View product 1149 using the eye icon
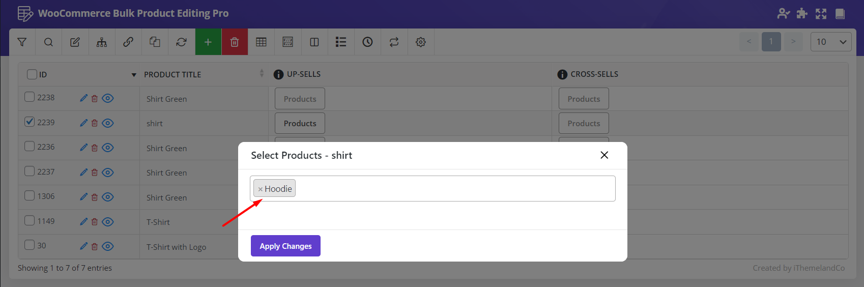This screenshot has width=864, height=287. click(x=108, y=222)
